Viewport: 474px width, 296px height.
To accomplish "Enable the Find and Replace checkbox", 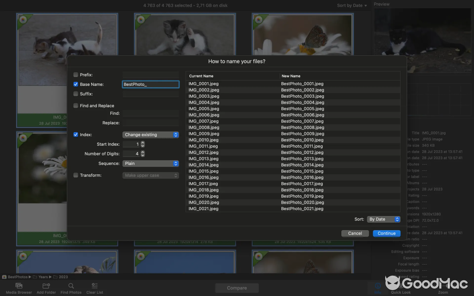I will (x=76, y=105).
